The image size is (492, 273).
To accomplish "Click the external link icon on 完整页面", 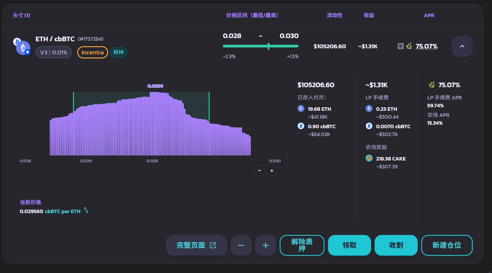I will tap(213, 245).
